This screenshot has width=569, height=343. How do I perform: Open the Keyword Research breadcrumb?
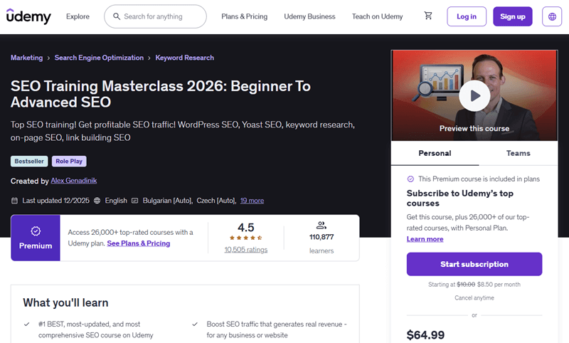[185, 58]
